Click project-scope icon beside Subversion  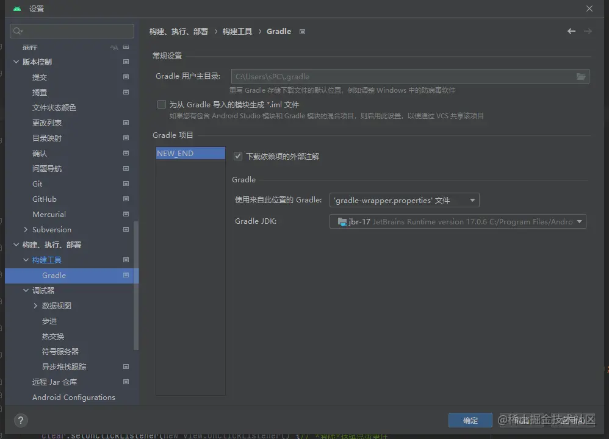[126, 229]
